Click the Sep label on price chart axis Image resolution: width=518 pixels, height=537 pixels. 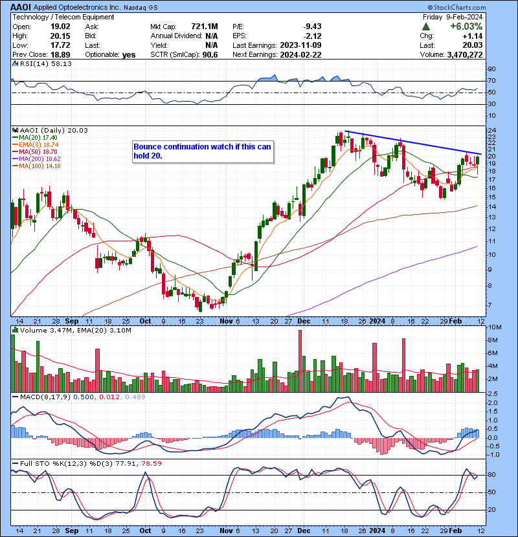(72, 322)
